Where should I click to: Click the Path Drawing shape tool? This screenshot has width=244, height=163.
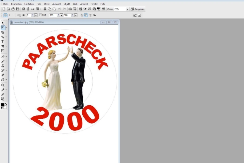click(x=3, y=32)
